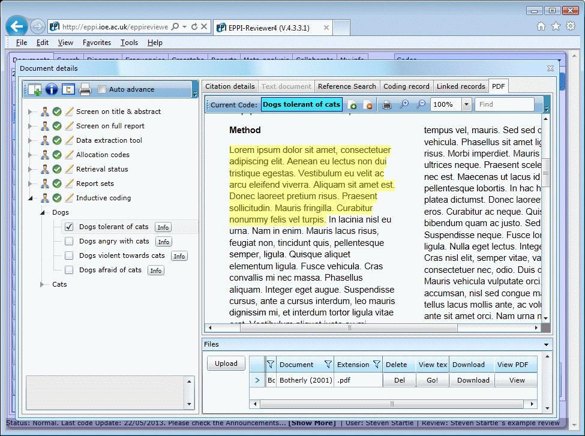This screenshot has height=436, width=585.
Task: Tick the Dogs afraid of cats checkbox
Action: point(69,270)
